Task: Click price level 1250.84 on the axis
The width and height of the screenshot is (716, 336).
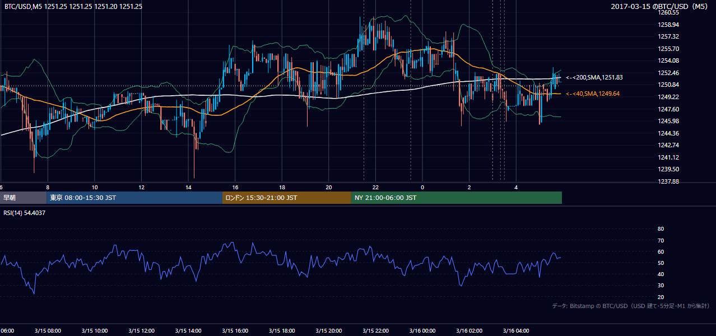Action: click(669, 85)
